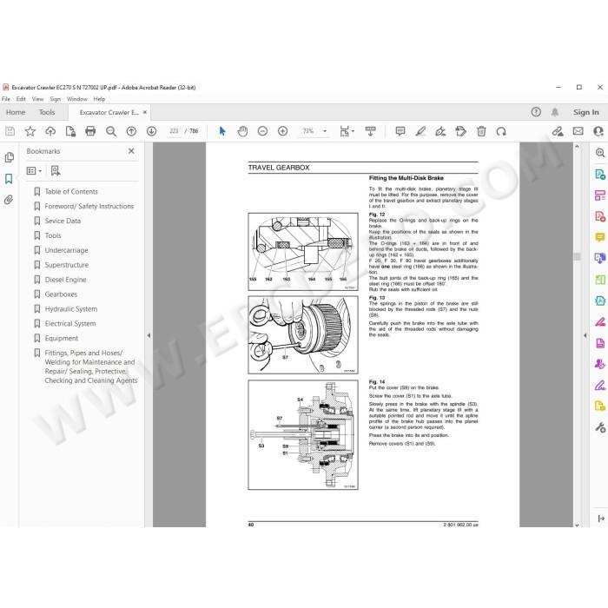
Task: Collapse the right tools pane arrow
Action: point(585,335)
